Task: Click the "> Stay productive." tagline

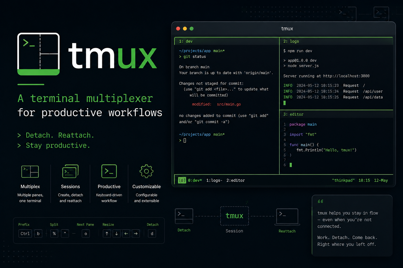Action: pos(54,146)
